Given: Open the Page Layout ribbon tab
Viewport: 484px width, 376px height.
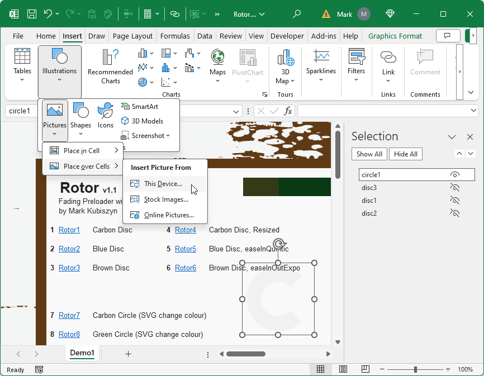Looking at the screenshot, I should (132, 36).
